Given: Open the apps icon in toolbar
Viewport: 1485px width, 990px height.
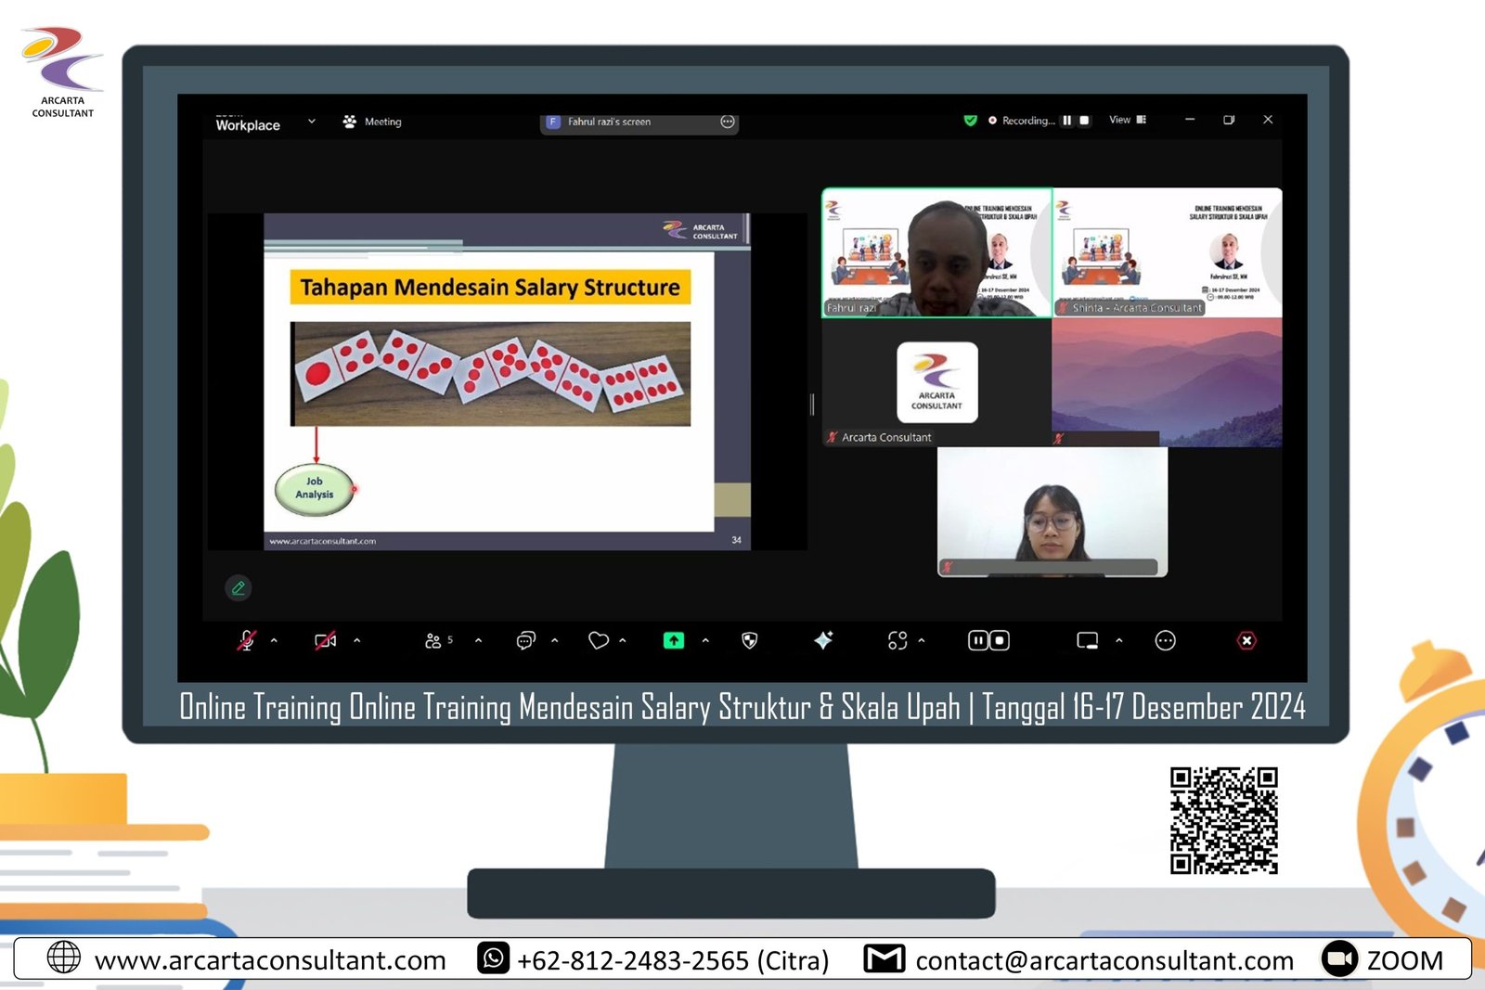Looking at the screenshot, I should (897, 640).
